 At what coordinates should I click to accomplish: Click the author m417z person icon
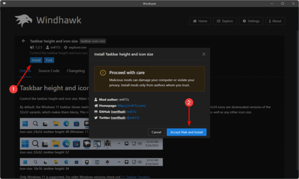[48, 48]
